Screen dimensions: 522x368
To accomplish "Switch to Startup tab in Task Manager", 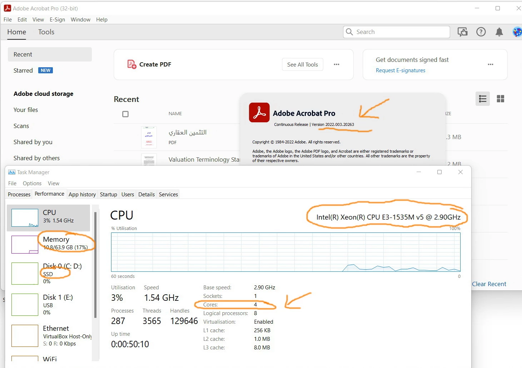I will point(109,195).
